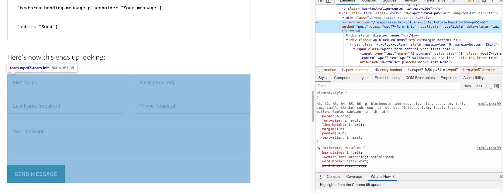Collapse the wp-block-columns div node
The width and height of the screenshot is (503, 193).
click(347, 40)
